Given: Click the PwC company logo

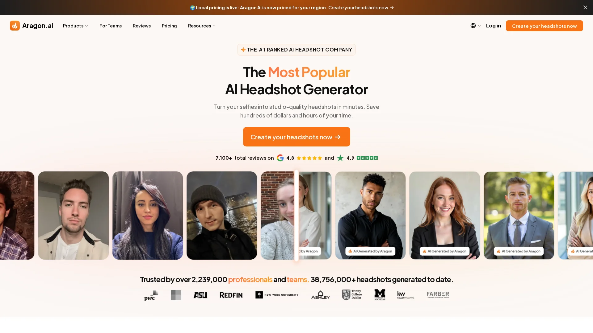Looking at the screenshot, I should pos(151,295).
